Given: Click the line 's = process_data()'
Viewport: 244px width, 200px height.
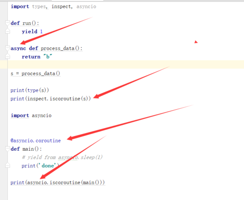Looking at the screenshot, I should [x=35, y=74].
